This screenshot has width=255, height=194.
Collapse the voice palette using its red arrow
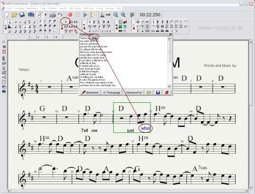(84, 28)
